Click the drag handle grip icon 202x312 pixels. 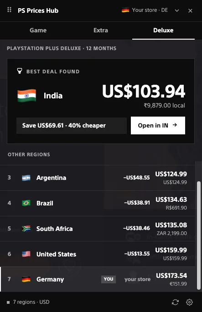(10, 10)
